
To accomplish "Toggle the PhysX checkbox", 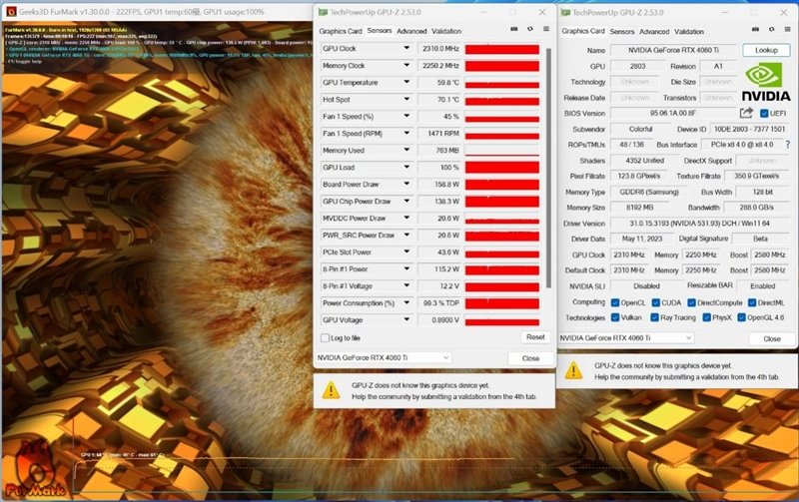I will tap(706, 317).
